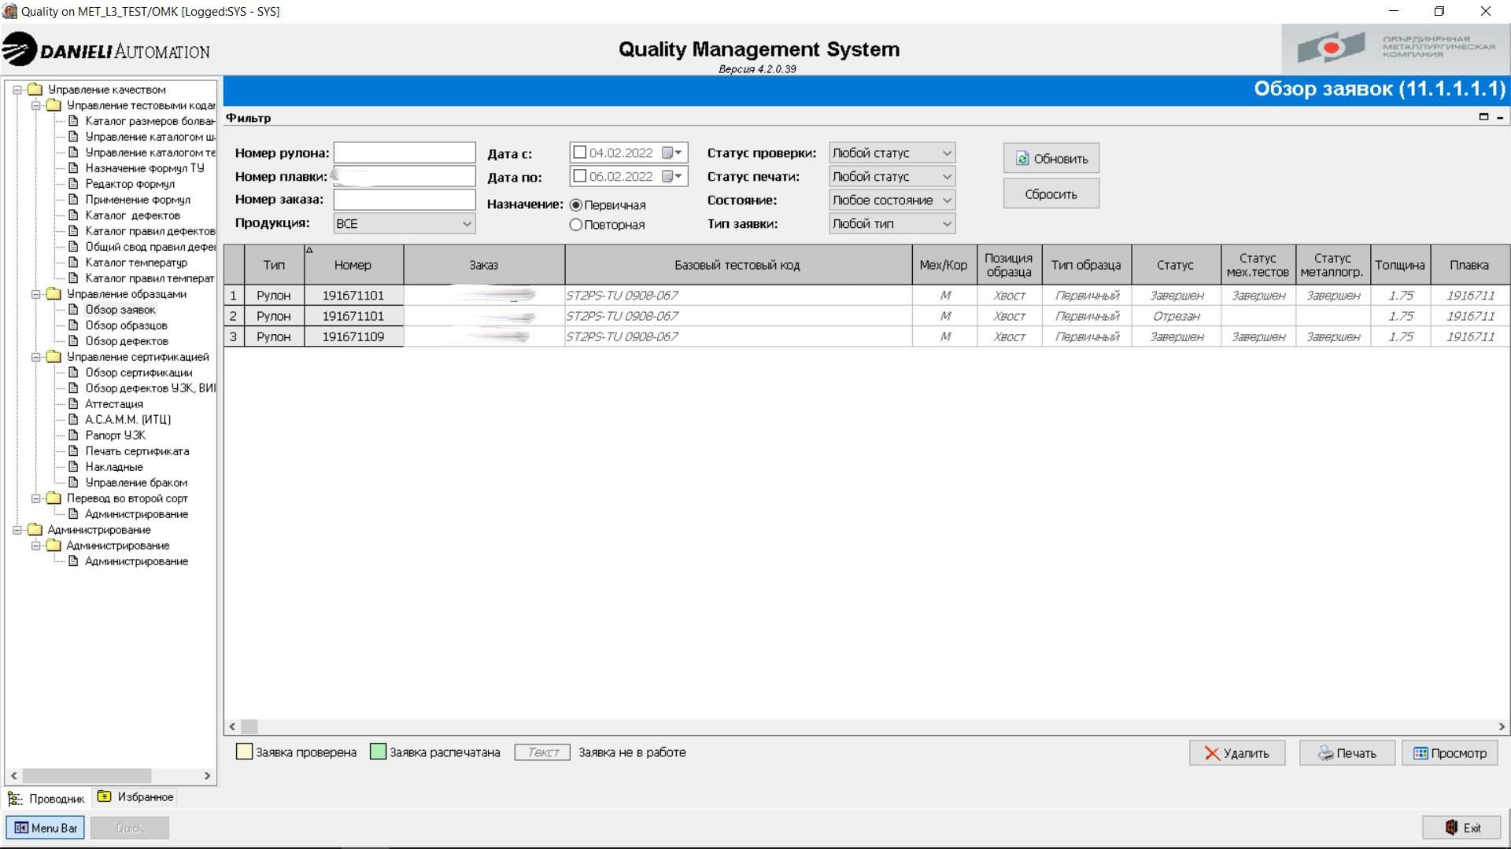The height and width of the screenshot is (849, 1511).
Task: Enable the Дата по checkbox
Action: 580,176
